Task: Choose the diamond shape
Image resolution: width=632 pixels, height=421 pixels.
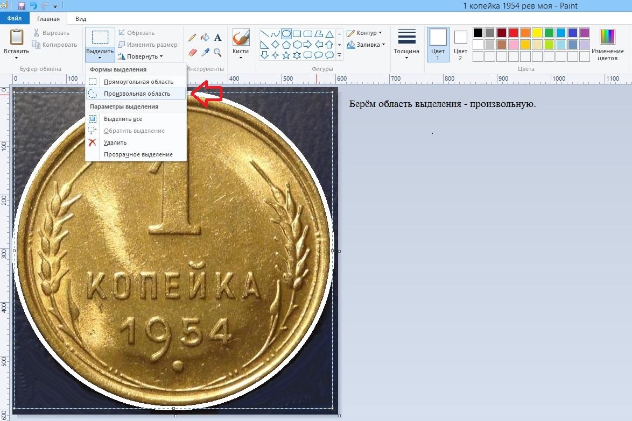Action: pos(275,45)
